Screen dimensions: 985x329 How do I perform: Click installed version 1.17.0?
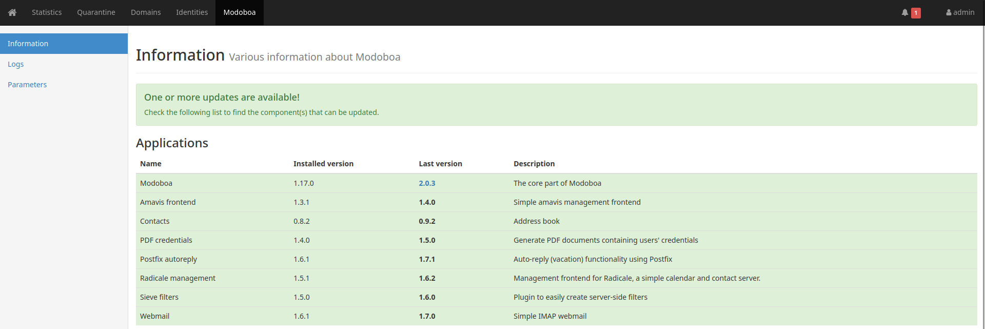point(304,183)
